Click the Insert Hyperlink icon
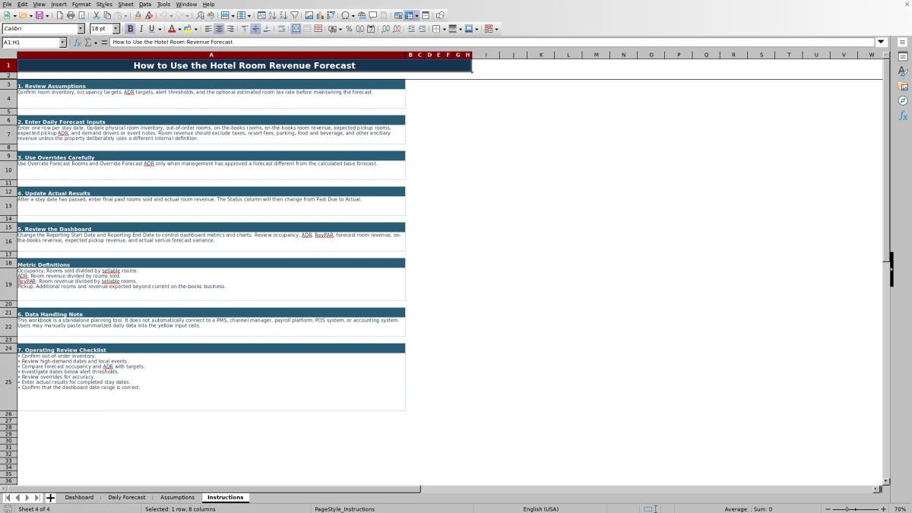The height and width of the screenshot is (513, 912). click(x=362, y=15)
